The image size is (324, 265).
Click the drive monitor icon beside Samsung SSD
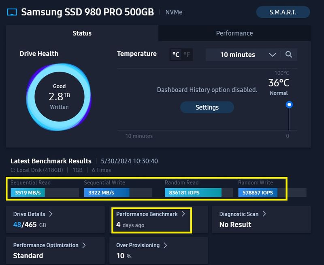tap(12, 12)
